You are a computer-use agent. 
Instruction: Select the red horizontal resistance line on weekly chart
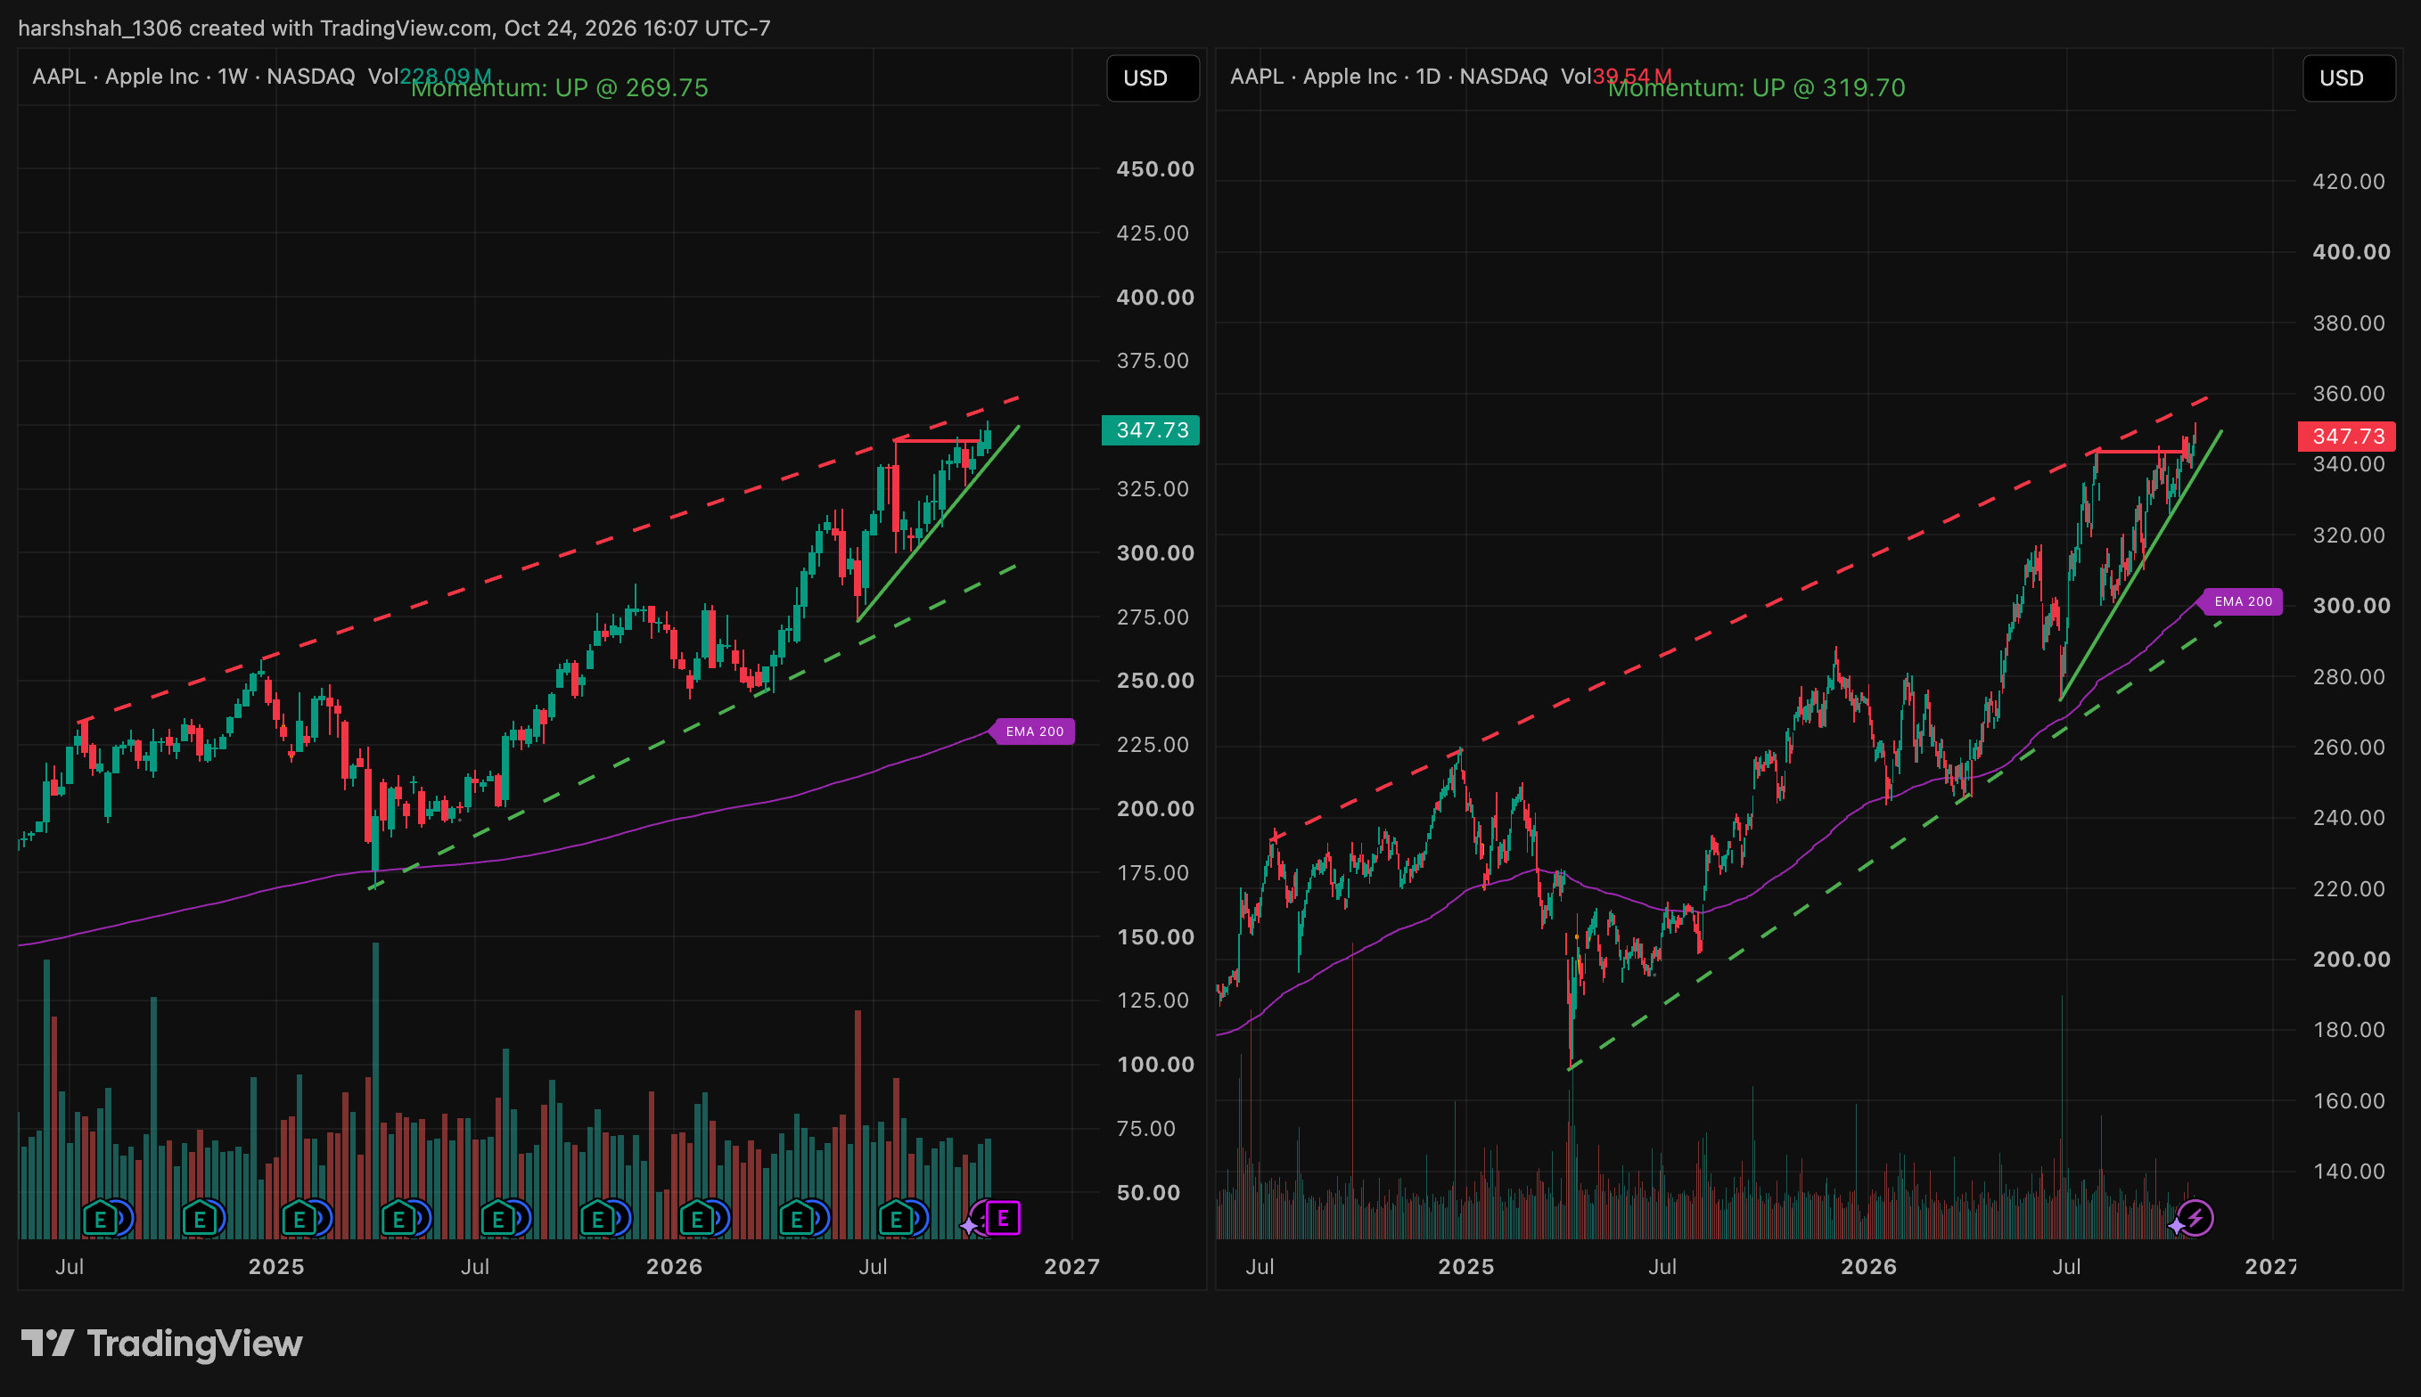tap(939, 441)
